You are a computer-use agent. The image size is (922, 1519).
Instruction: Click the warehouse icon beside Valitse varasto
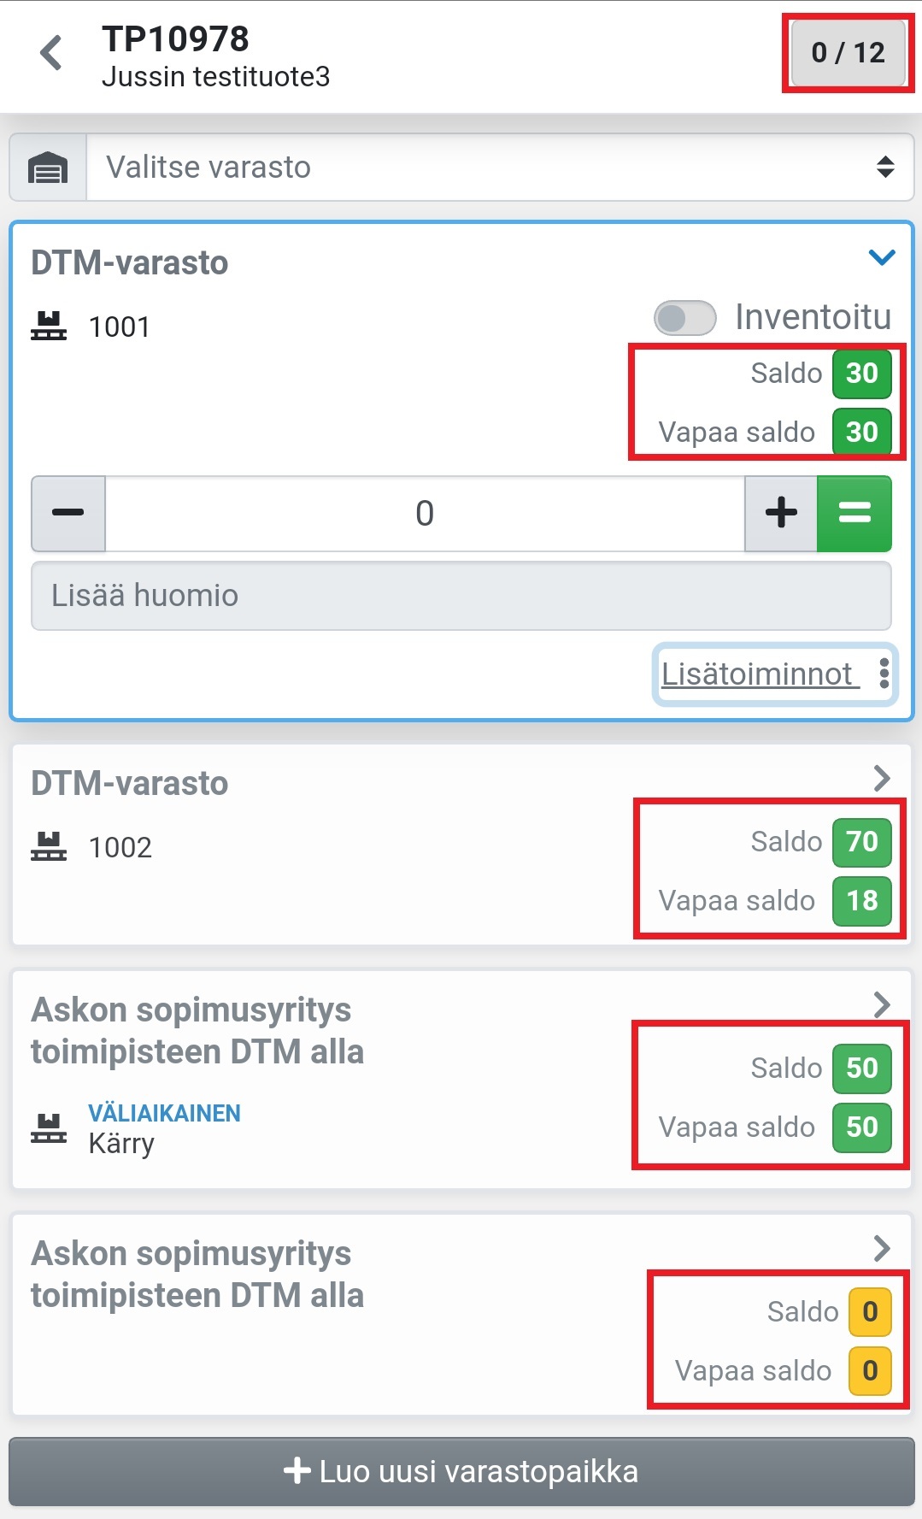coord(48,168)
